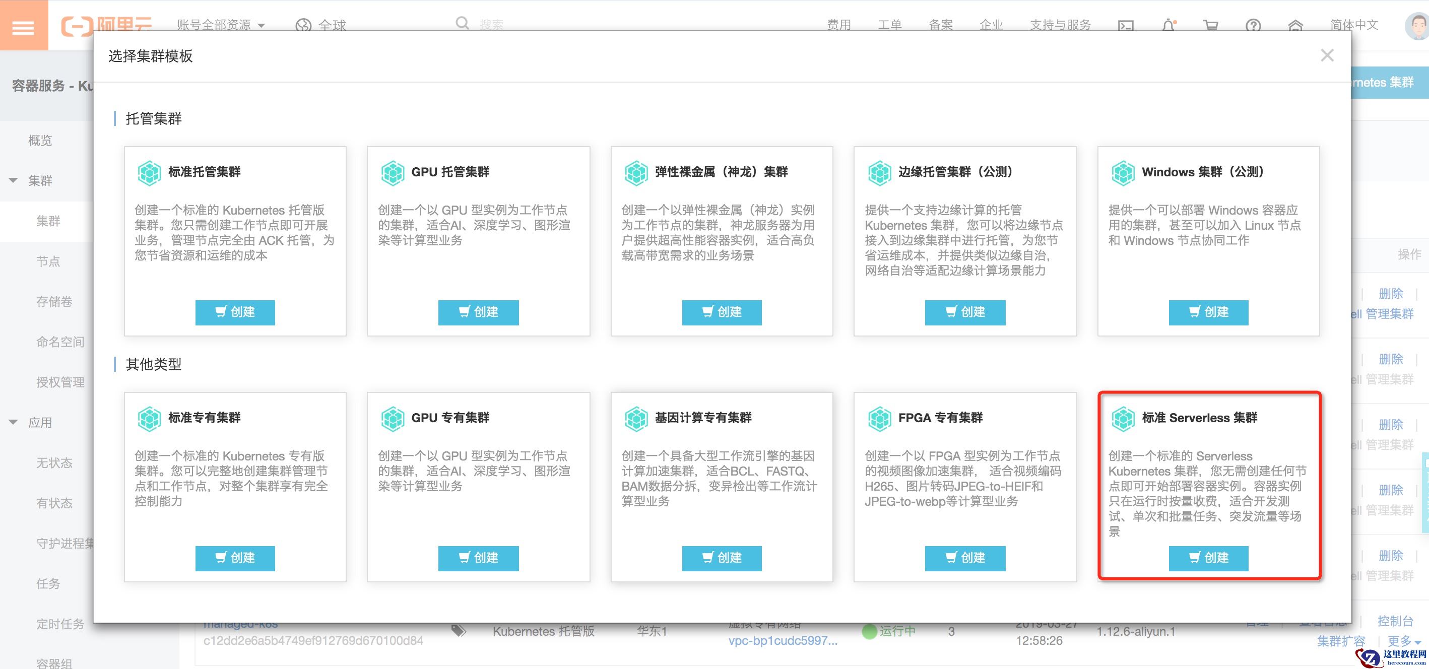Create a 标准托管集群 cluster
1429x669 pixels.
pos(235,312)
